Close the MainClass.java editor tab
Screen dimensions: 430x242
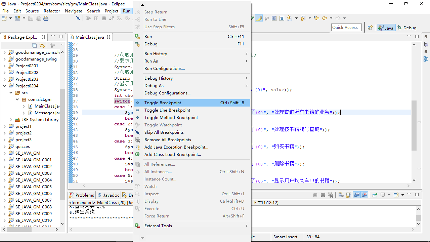click(109, 37)
